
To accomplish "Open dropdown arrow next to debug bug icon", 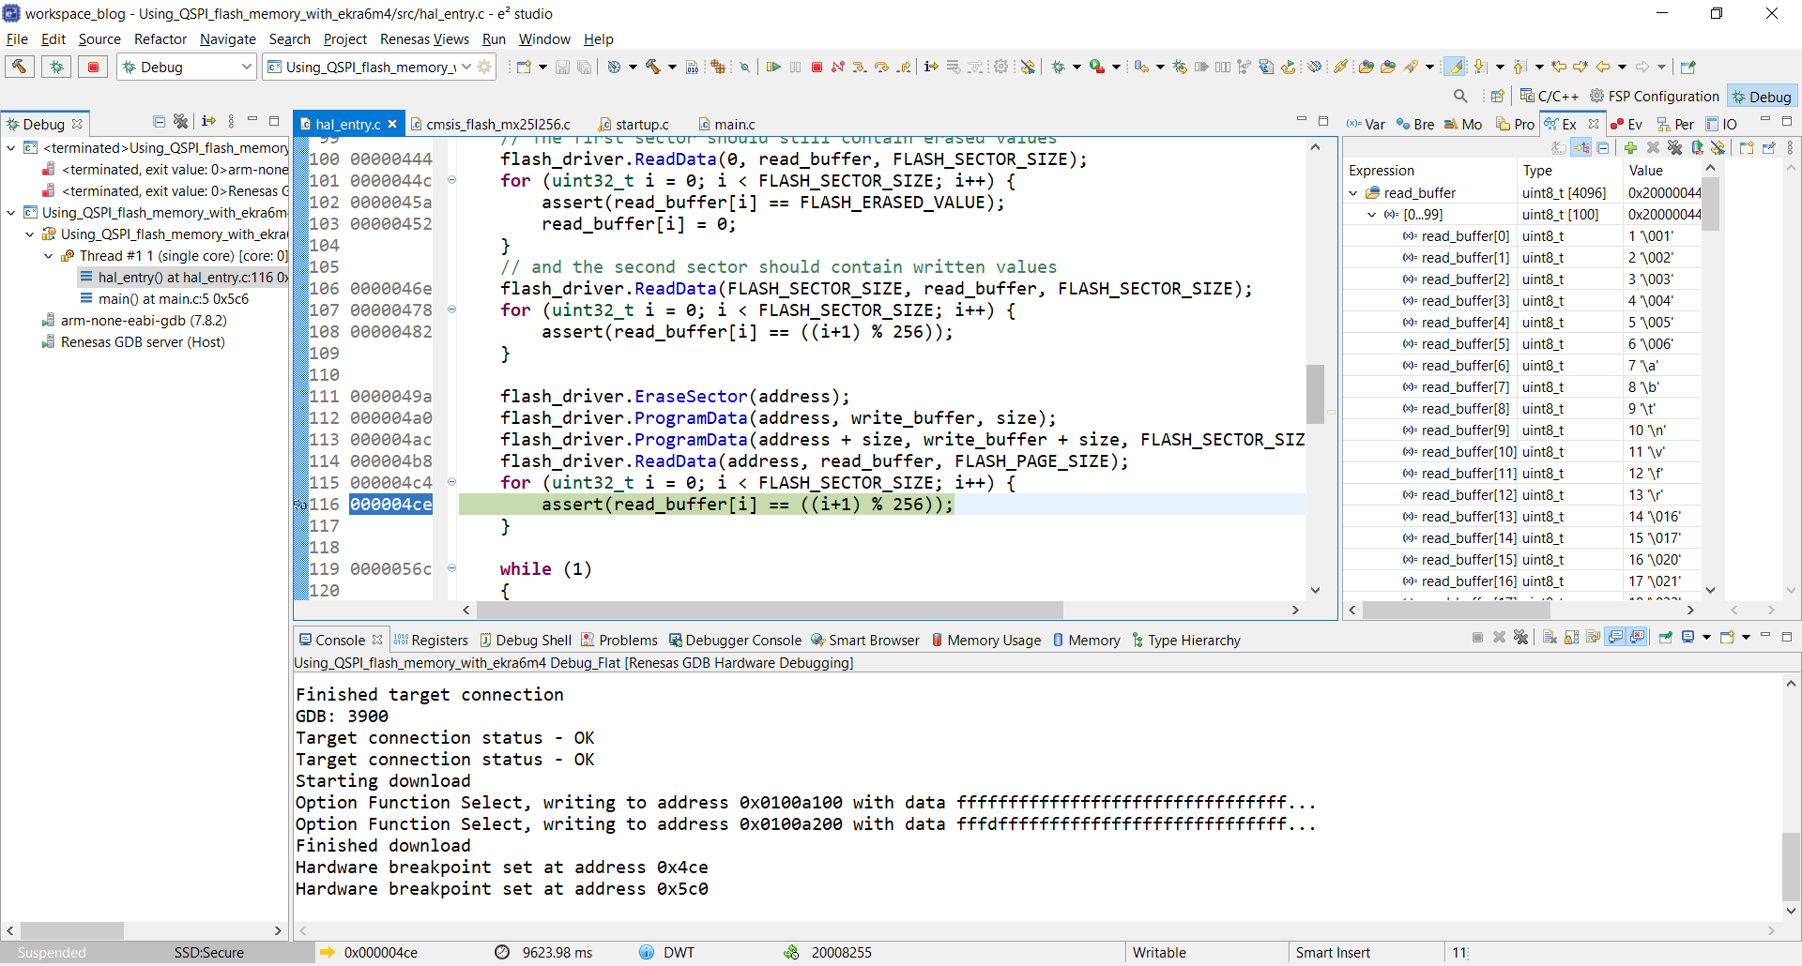I will click(x=1077, y=67).
